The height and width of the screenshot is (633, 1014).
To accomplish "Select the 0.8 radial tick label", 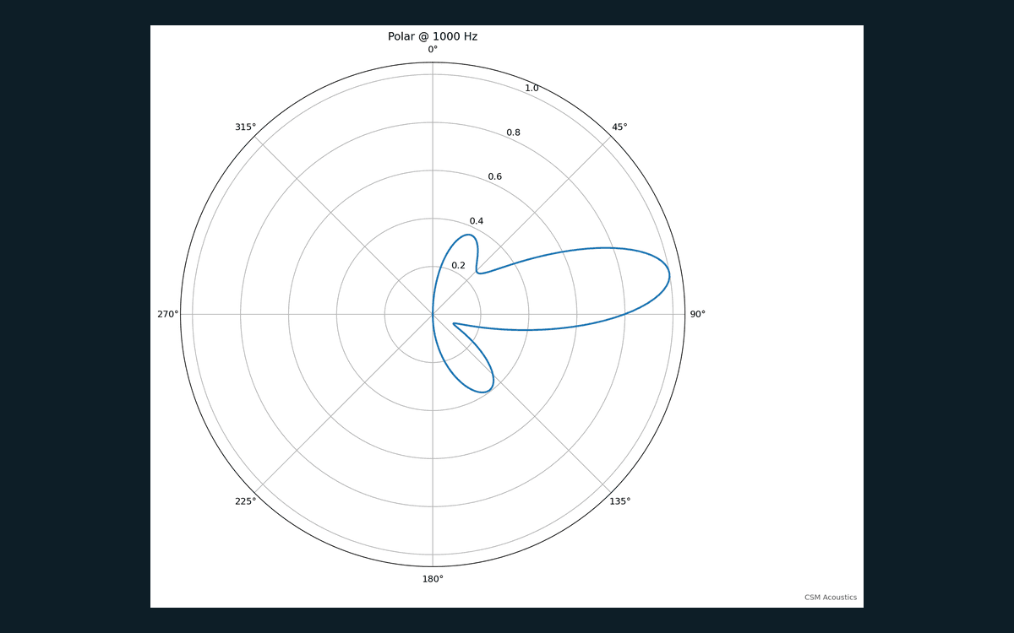I will [x=514, y=133].
